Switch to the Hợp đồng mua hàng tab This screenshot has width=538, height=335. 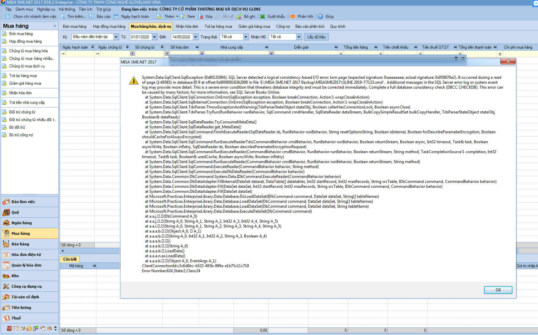109,26
